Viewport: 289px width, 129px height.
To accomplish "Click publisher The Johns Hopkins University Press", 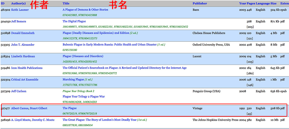I will click(216, 120).
